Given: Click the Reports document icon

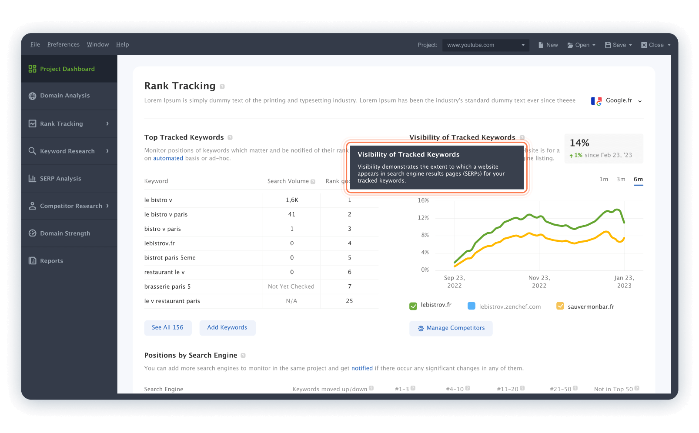Looking at the screenshot, I should tap(32, 260).
